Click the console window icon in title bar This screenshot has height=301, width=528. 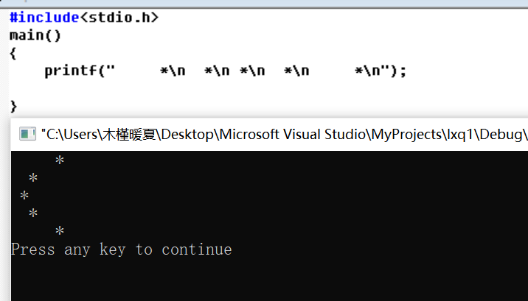pos(27,134)
